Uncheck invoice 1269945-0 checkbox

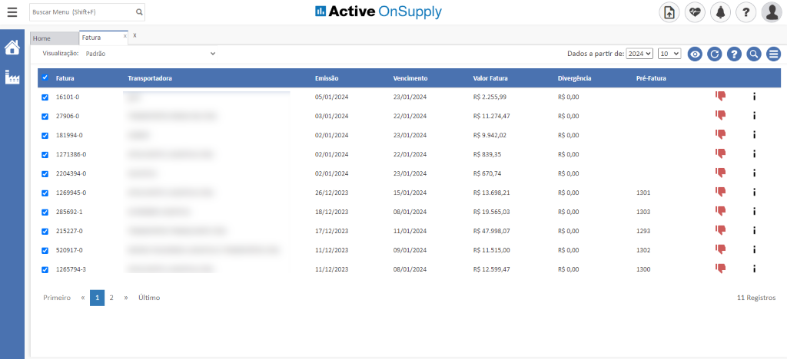pos(45,193)
